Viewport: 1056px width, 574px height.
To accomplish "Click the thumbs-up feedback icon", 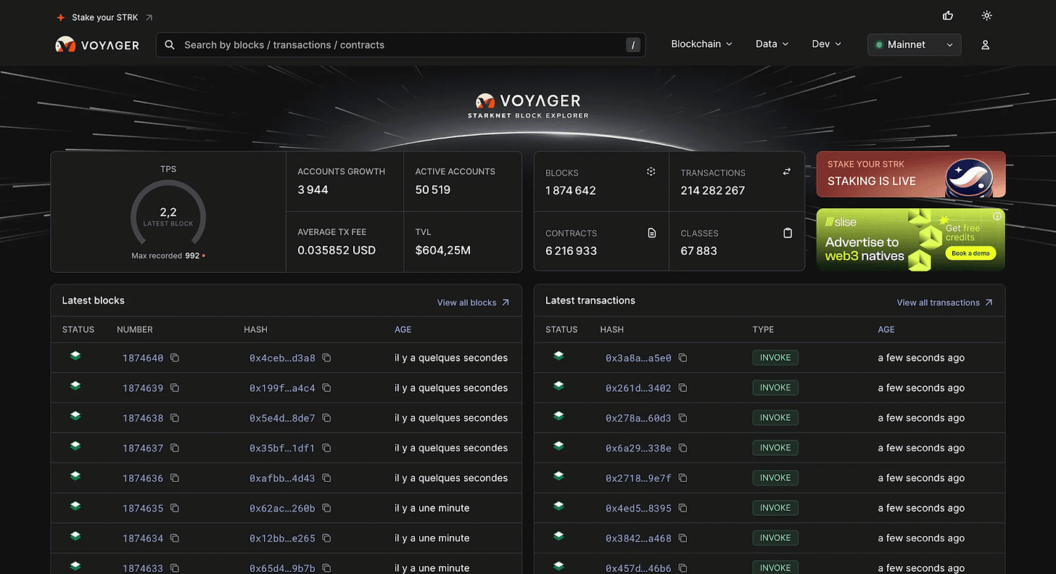I will pos(947,15).
